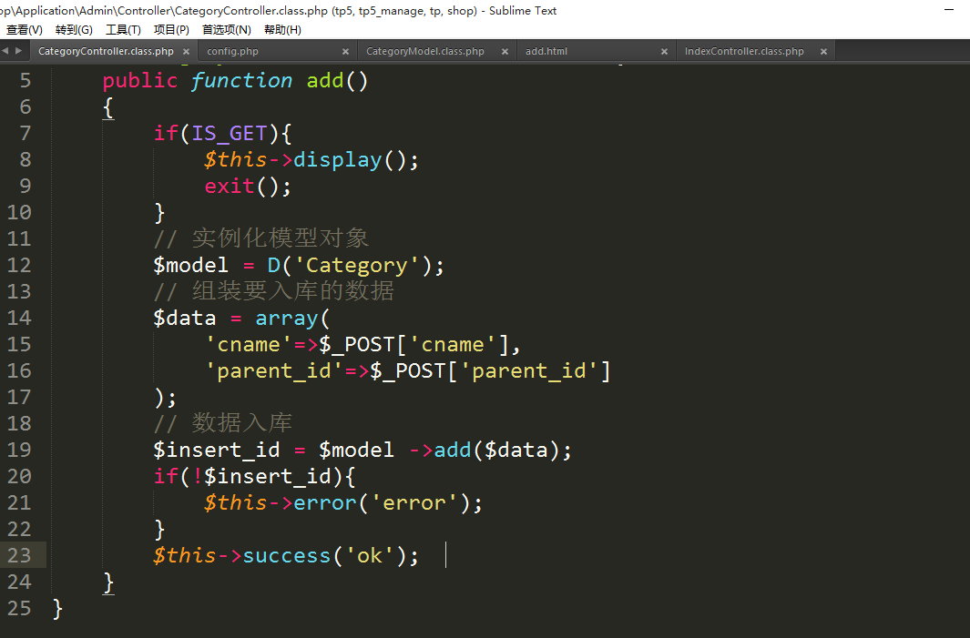Screen dimensions: 970x638
Task: Open the 帮助(H) Help menu
Action: pos(282,30)
